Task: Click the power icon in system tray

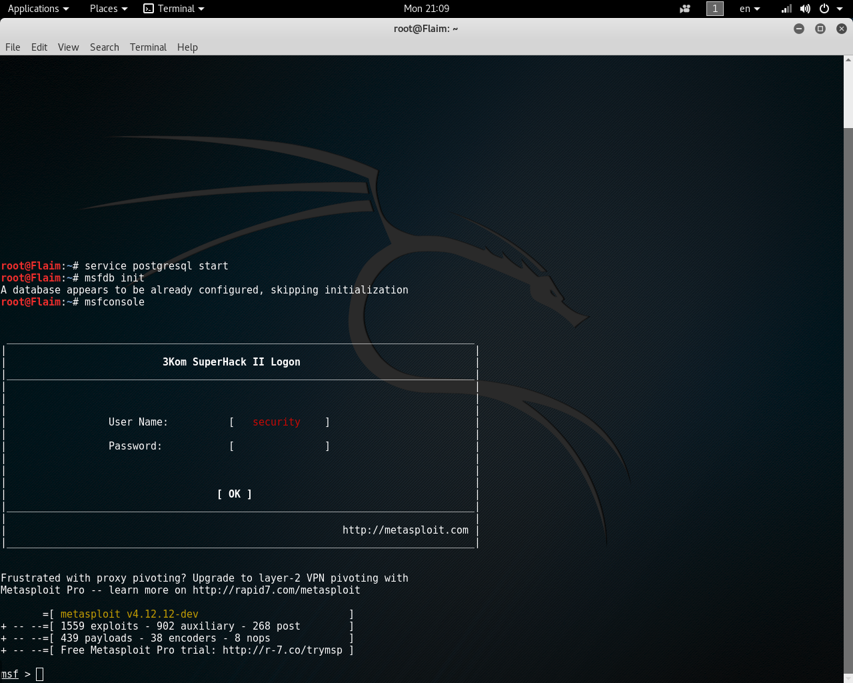Action: tap(824, 9)
